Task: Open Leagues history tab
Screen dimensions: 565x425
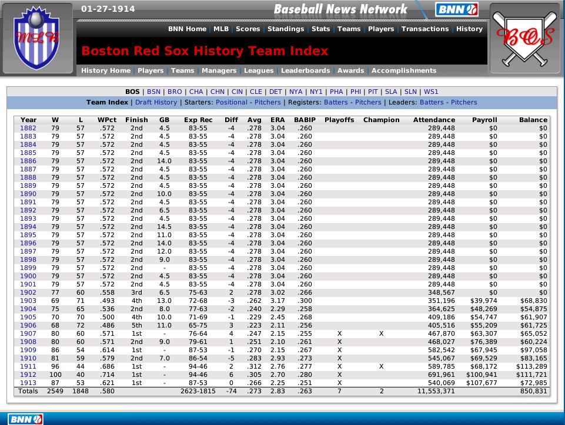Action: coord(258,70)
